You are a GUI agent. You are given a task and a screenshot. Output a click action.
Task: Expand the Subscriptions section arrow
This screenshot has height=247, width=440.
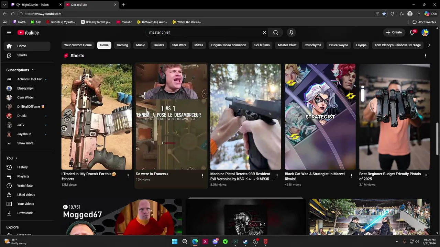coord(33,70)
